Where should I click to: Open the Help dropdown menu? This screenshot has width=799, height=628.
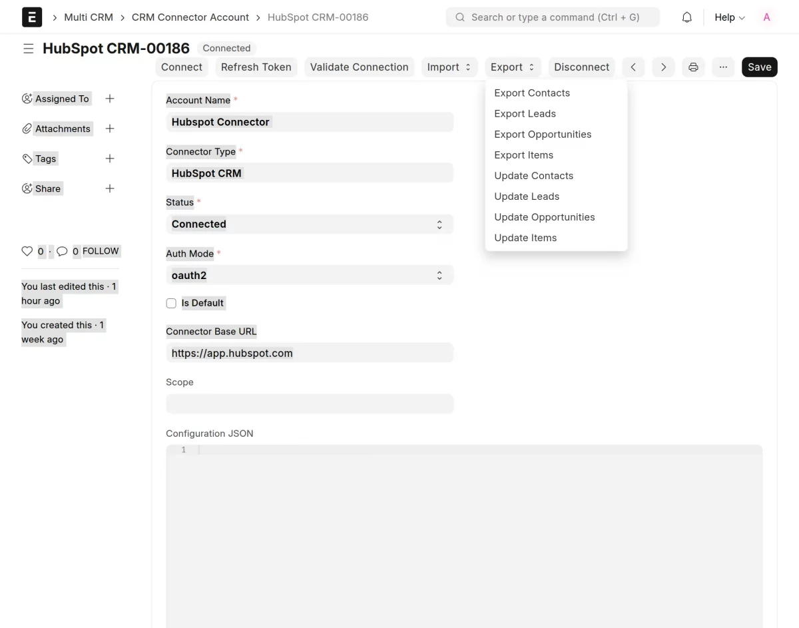[730, 17]
